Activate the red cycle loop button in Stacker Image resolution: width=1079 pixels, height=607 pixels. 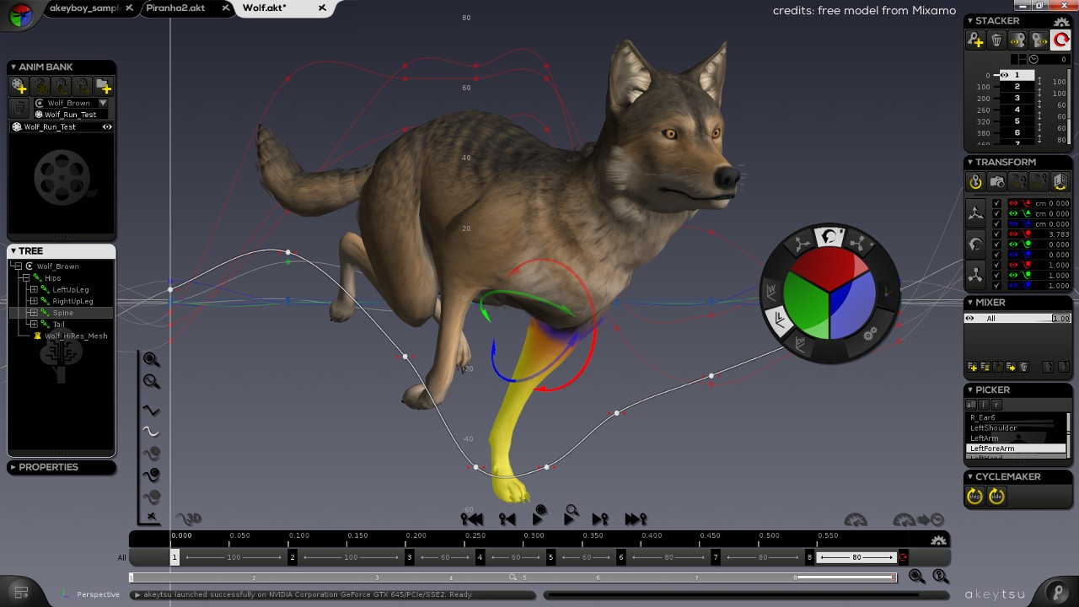click(1060, 40)
